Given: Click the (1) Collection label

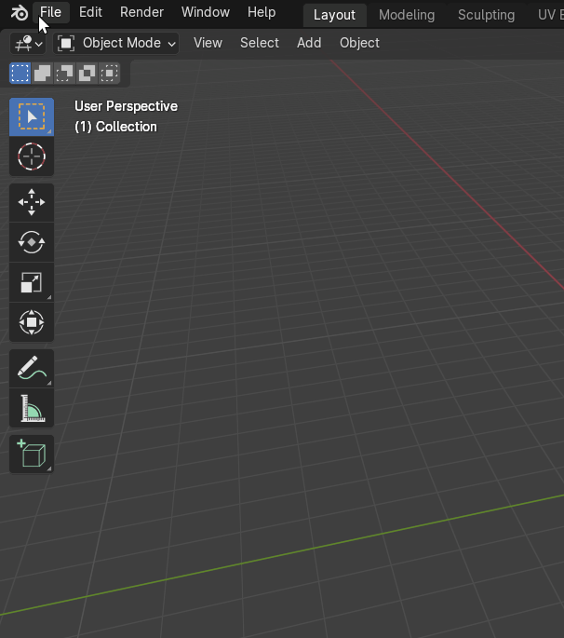Looking at the screenshot, I should coord(115,127).
